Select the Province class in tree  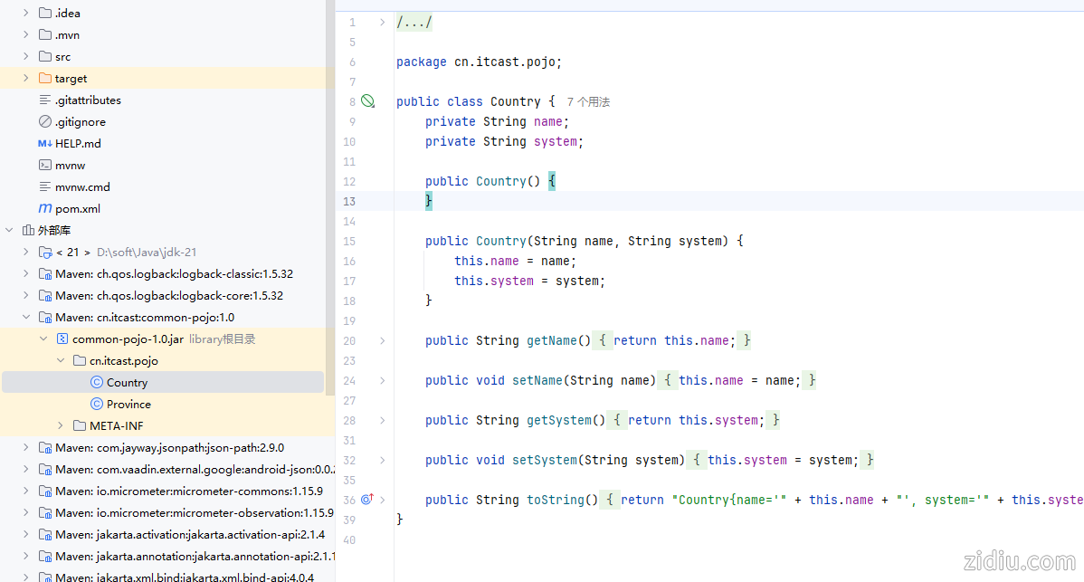tap(128, 404)
